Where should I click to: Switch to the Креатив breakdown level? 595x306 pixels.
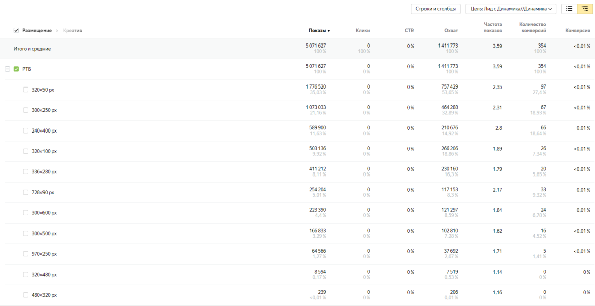coord(72,31)
